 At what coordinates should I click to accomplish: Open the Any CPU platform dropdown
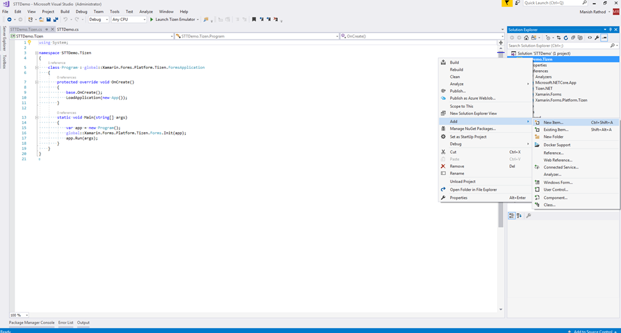tap(128, 20)
